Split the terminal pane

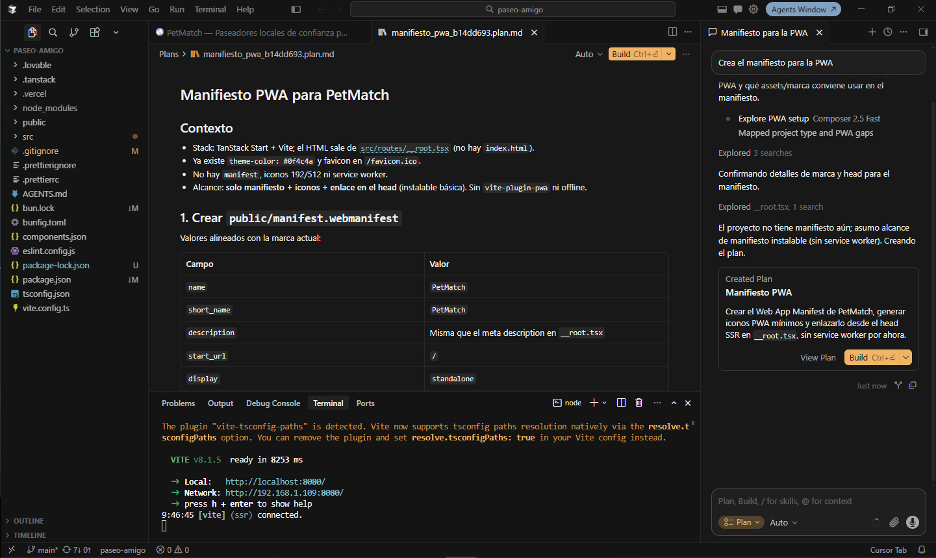tap(621, 403)
